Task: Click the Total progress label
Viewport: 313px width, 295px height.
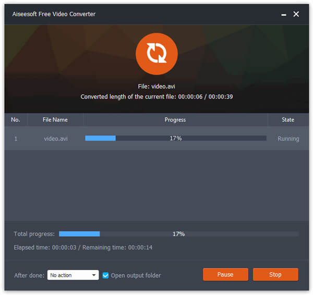Action: tap(34, 234)
